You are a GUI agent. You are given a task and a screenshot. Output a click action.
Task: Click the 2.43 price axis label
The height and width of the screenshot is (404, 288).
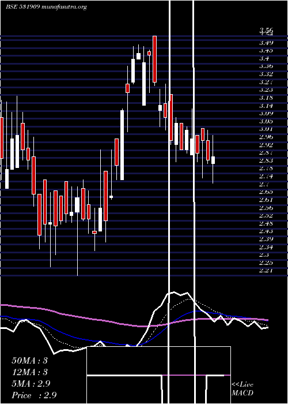pyautogui.click(x=266, y=231)
